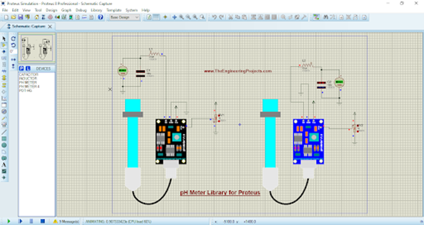The image size is (424, 225).
Task: Open the Edit menu
Action: (x=15, y=10)
